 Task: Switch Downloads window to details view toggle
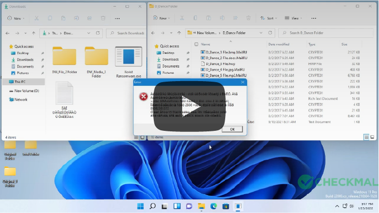coord(136,137)
